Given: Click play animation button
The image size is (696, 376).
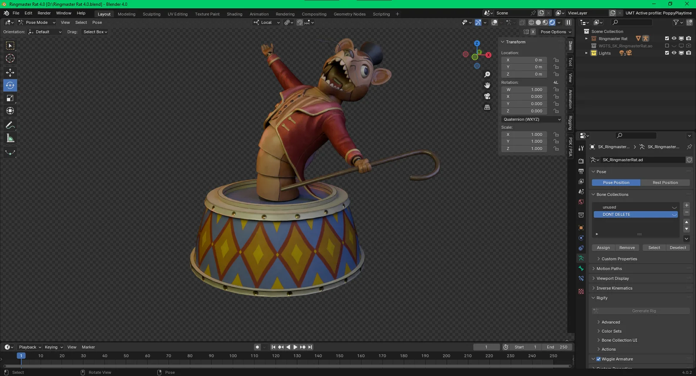Looking at the screenshot, I should point(295,347).
